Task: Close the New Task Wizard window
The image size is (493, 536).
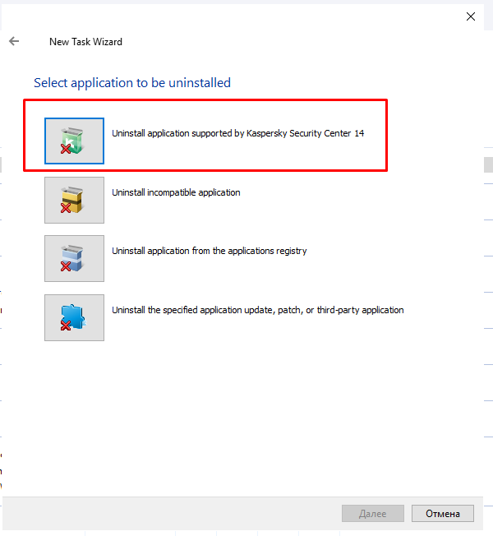Action: [471, 16]
